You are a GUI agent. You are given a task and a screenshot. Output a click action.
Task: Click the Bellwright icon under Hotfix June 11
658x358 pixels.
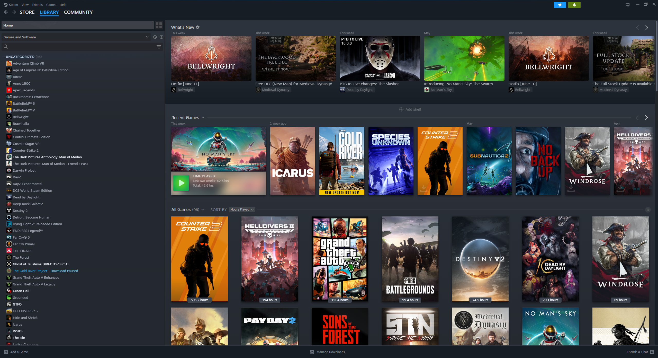click(x=174, y=90)
